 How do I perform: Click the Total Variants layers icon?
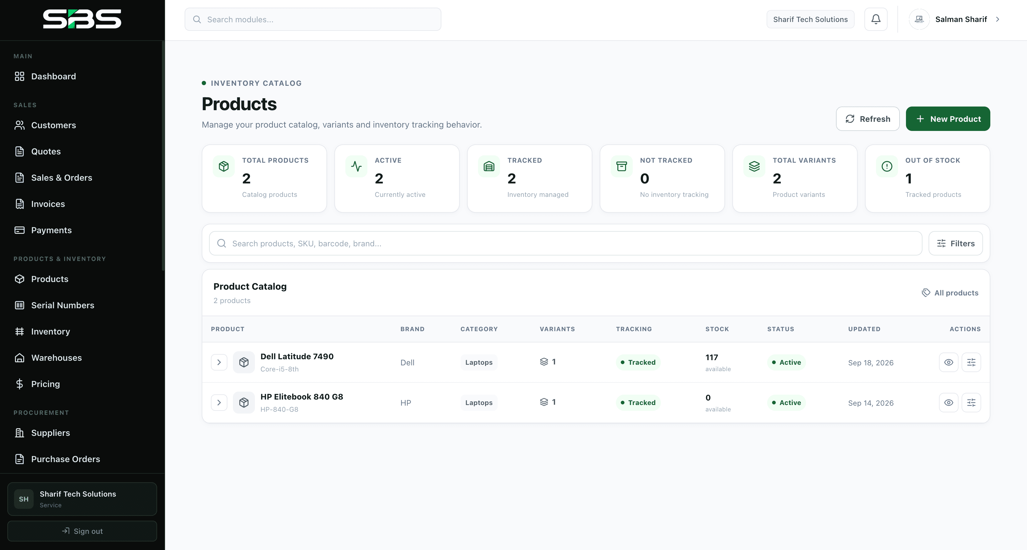(754, 166)
